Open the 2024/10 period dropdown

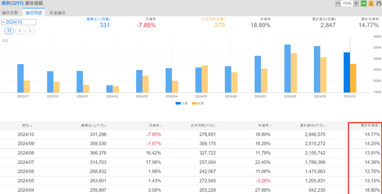tap(19, 22)
